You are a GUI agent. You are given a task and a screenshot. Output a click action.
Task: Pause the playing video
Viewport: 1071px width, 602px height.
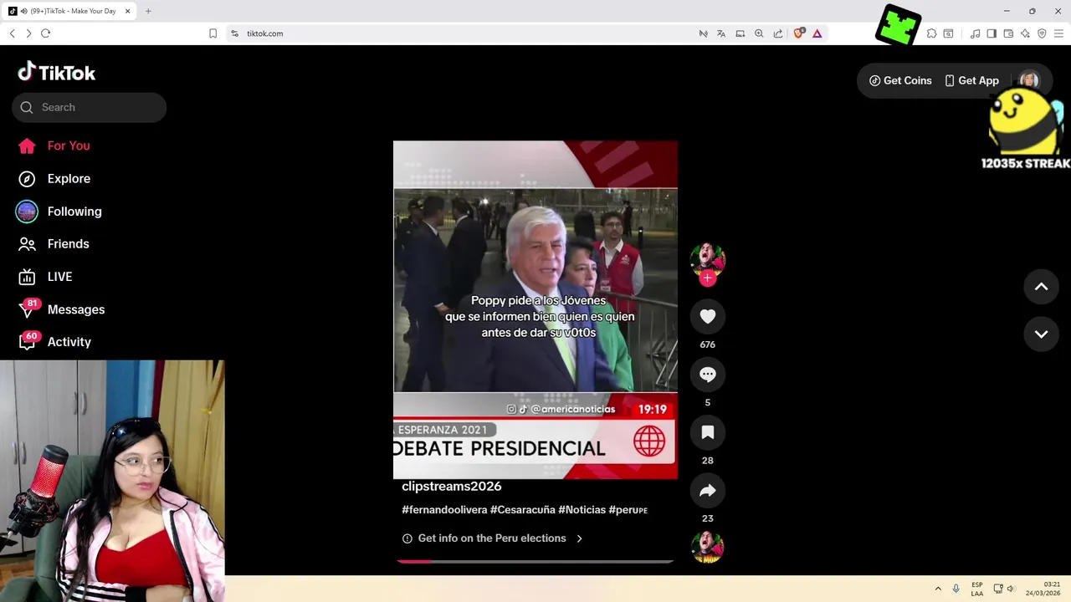click(535, 309)
